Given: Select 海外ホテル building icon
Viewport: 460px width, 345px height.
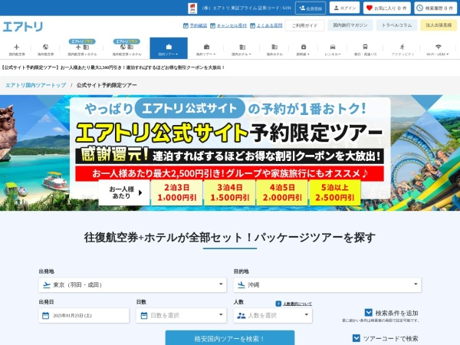Looking at the screenshot, I should (x=274, y=47).
